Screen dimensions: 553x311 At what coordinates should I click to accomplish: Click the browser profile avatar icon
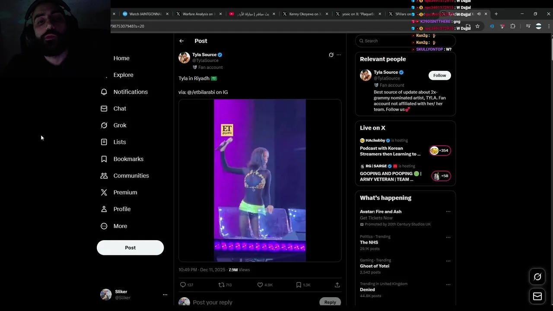click(538, 26)
